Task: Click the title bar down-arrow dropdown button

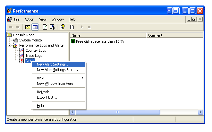Action: [169, 11]
